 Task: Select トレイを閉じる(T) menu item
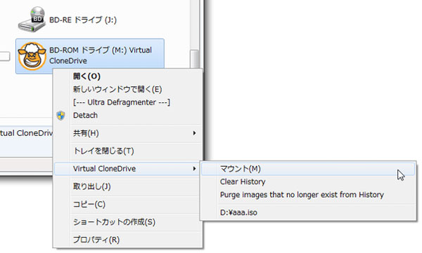coord(128,151)
